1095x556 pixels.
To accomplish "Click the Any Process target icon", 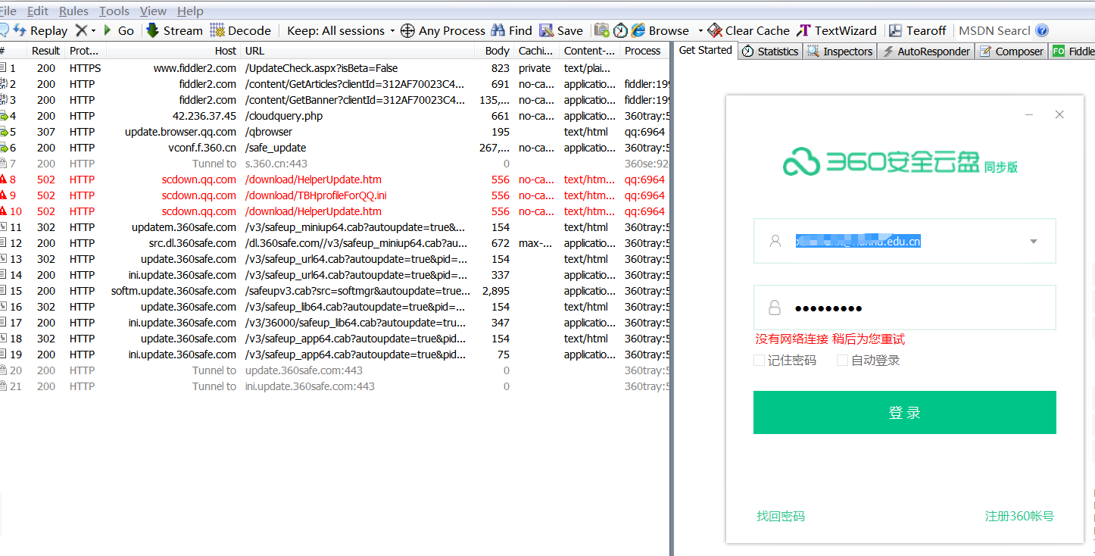I will [407, 30].
